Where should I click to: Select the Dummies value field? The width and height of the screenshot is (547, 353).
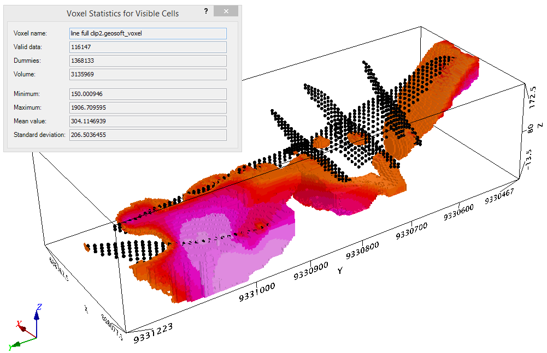tap(148, 61)
